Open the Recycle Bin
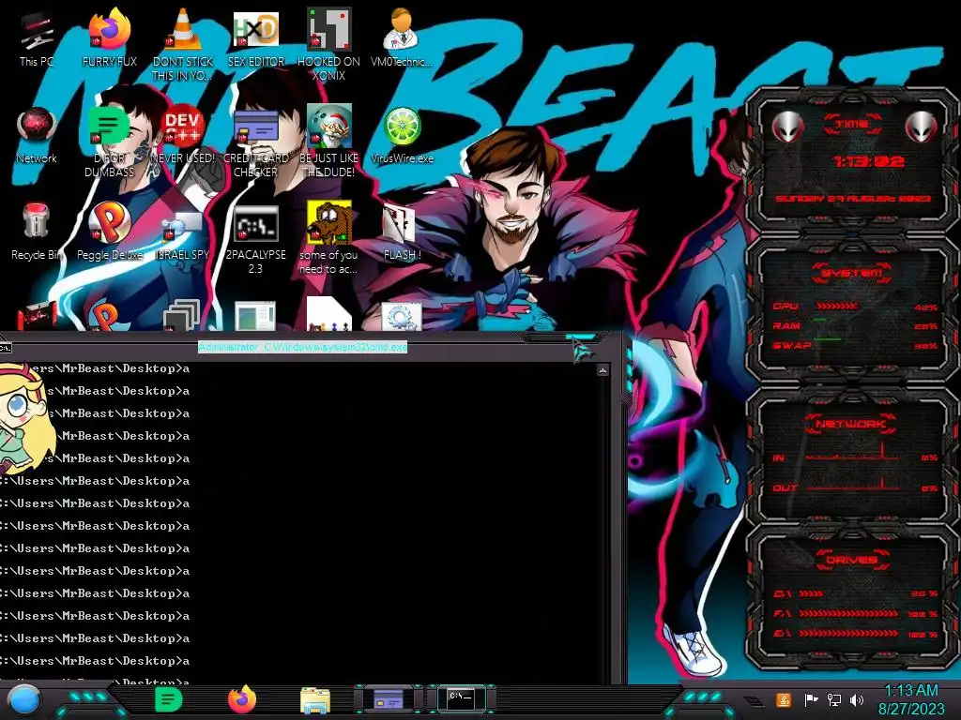 37,232
